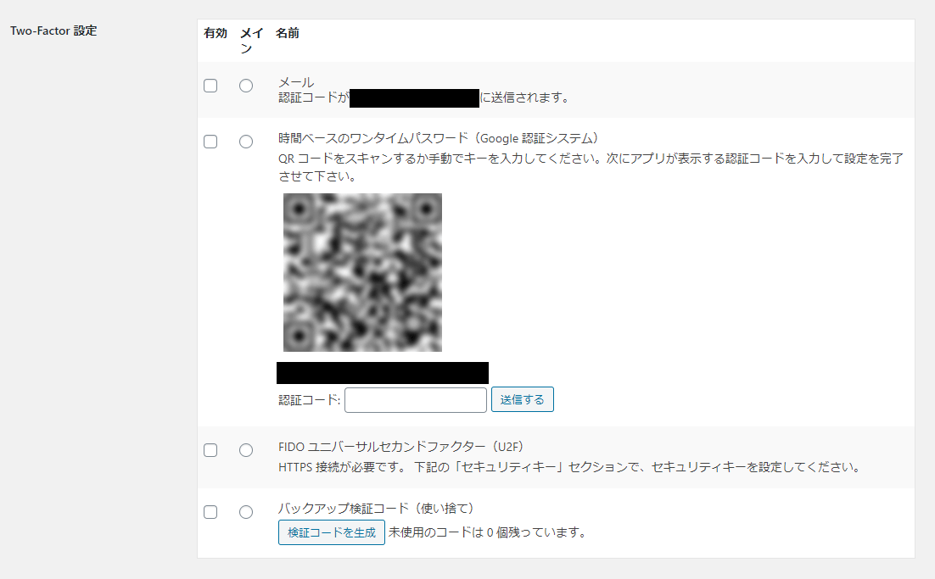This screenshot has width=935, height=579.
Task: Click the メール method name text
Action: 296,82
